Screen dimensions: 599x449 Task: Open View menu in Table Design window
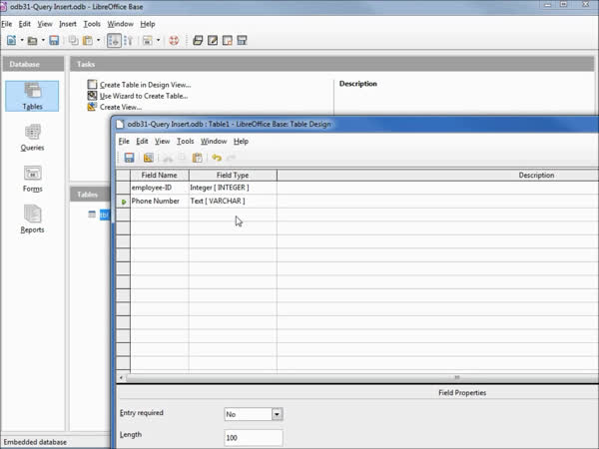162,141
